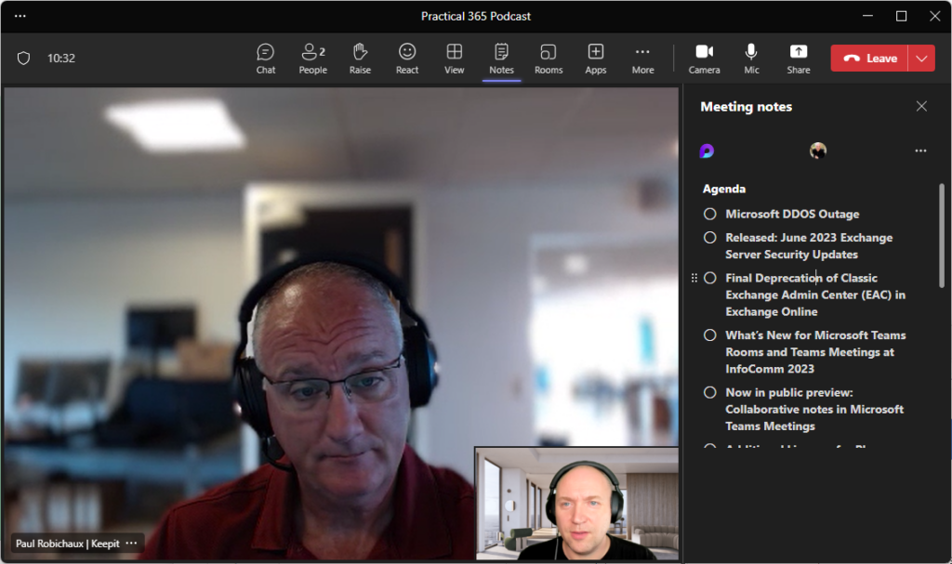Viewport: 952px width, 564px height.
Task: Mute the Mic
Action: pos(751,59)
